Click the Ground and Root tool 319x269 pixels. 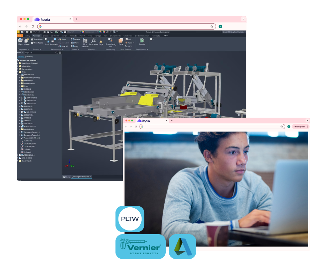click(110, 43)
